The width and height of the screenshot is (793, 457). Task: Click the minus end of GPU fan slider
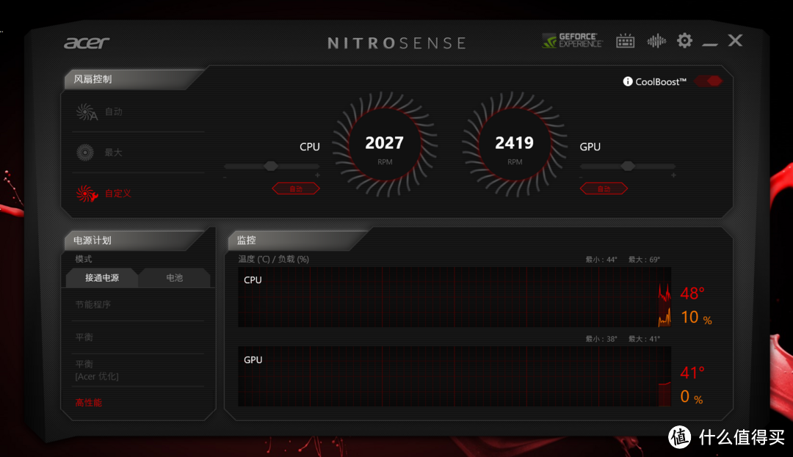[x=581, y=177]
